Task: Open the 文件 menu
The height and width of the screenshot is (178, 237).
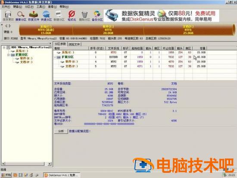Action: pos(6,7)
